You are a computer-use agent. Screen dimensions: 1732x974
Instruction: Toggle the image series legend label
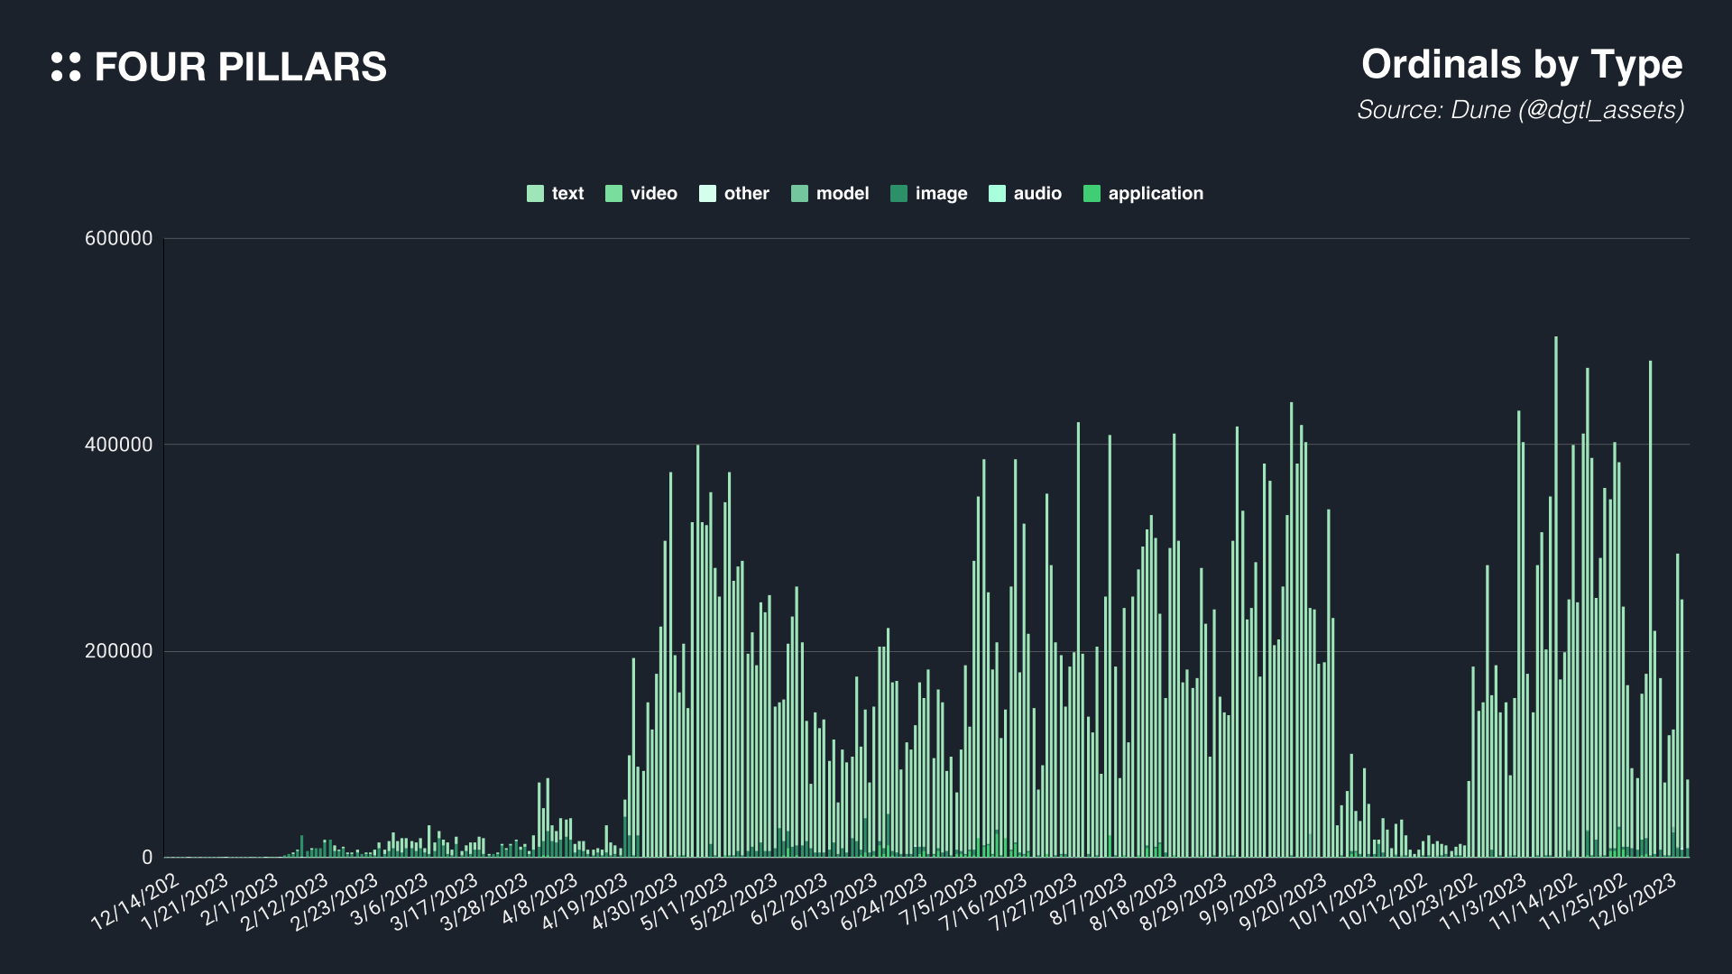pyautogui.click(x=941, y=194)
